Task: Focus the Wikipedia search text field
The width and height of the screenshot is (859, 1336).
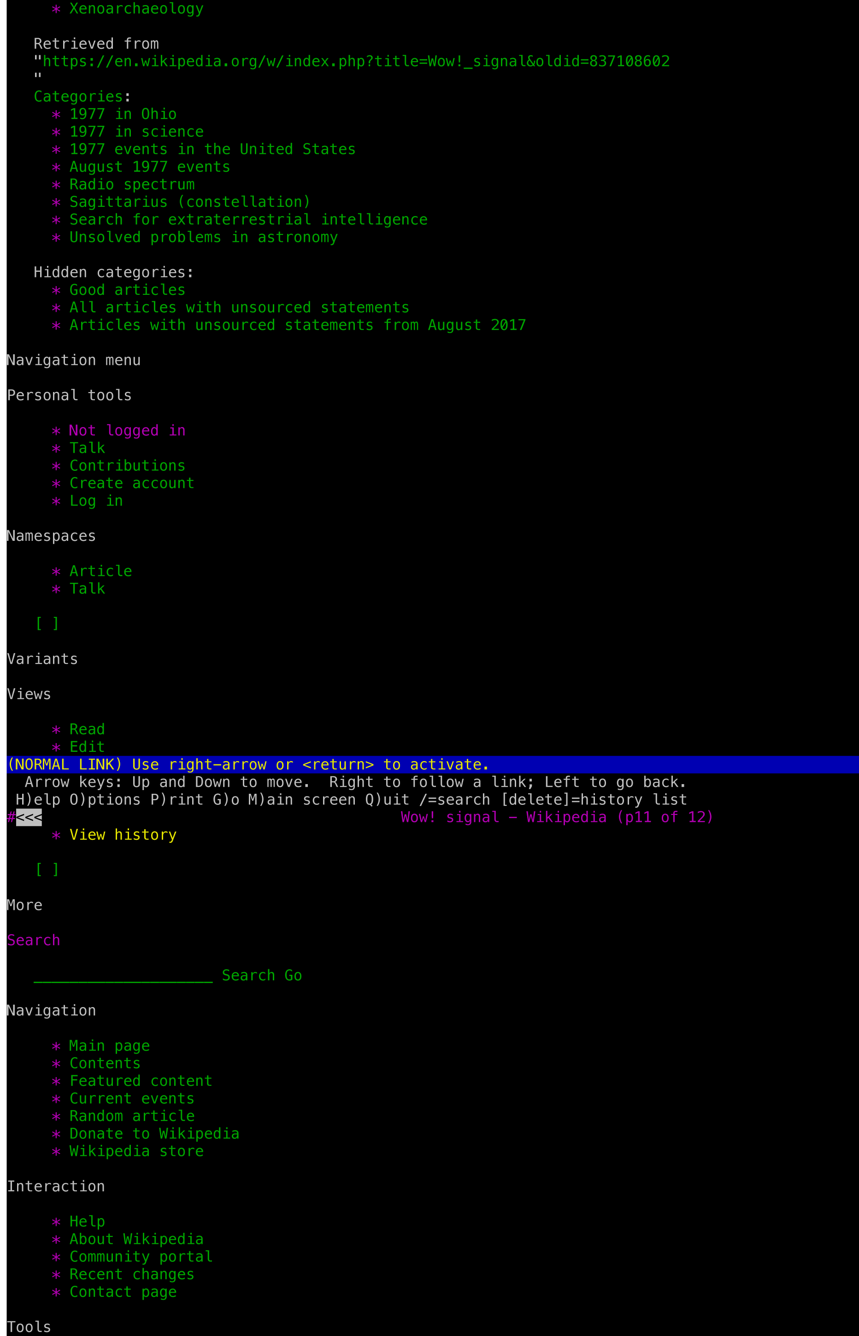Action: pos(123,975)
